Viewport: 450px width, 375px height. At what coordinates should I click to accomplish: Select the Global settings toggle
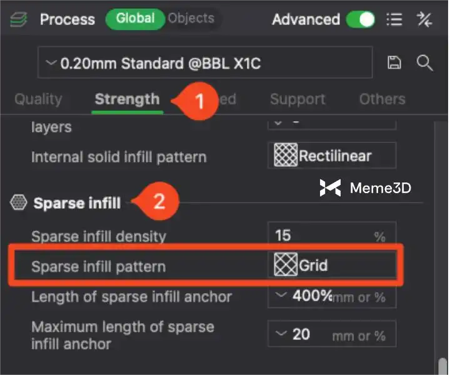pyautogui.click(x=135, y=19)
